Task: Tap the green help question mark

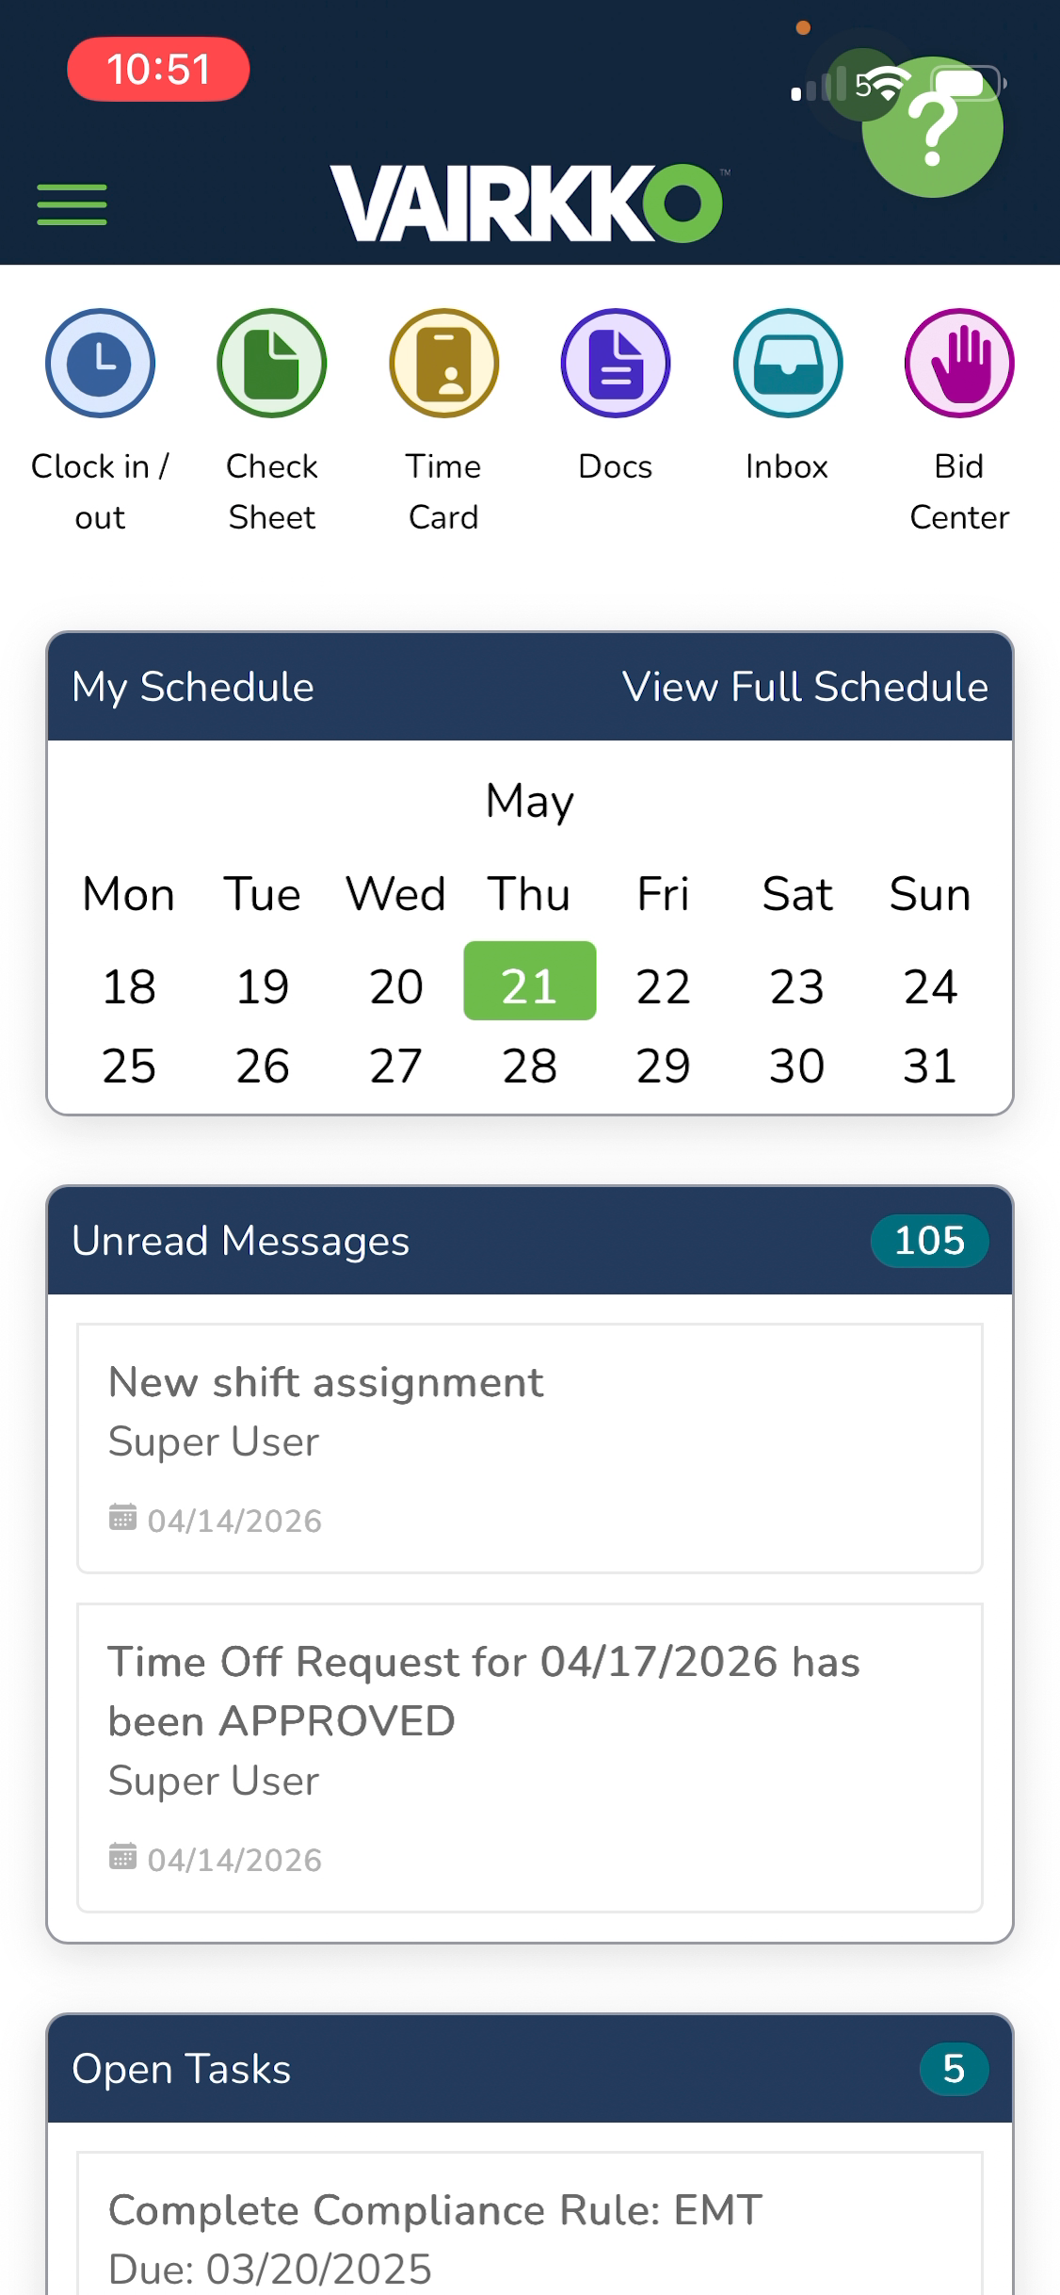Action: click(x=932, y=127)
